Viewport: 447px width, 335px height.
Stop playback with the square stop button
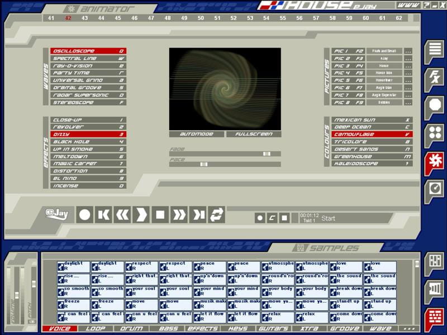click(160, 214)
